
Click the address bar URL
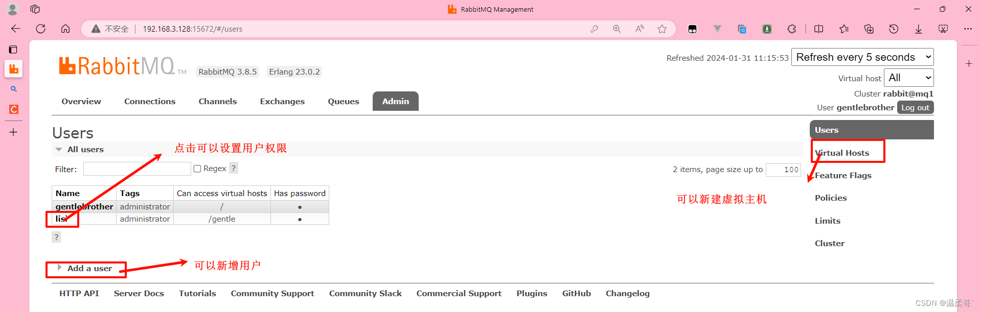[x=193, y=29]
